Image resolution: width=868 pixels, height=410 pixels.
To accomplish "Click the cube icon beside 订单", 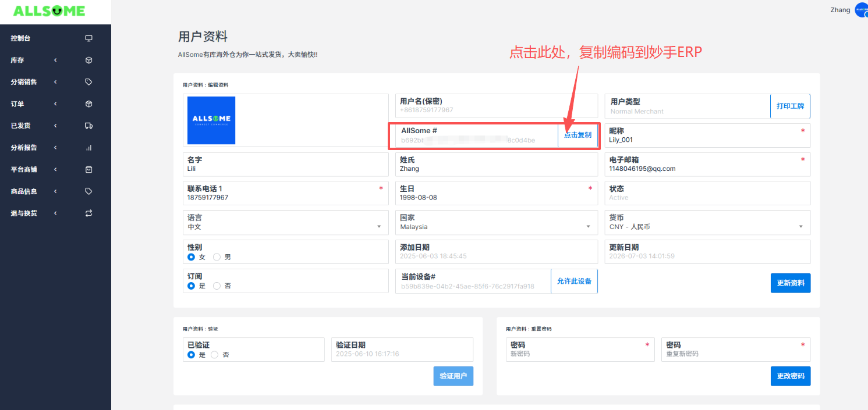I will coord(89,104).
